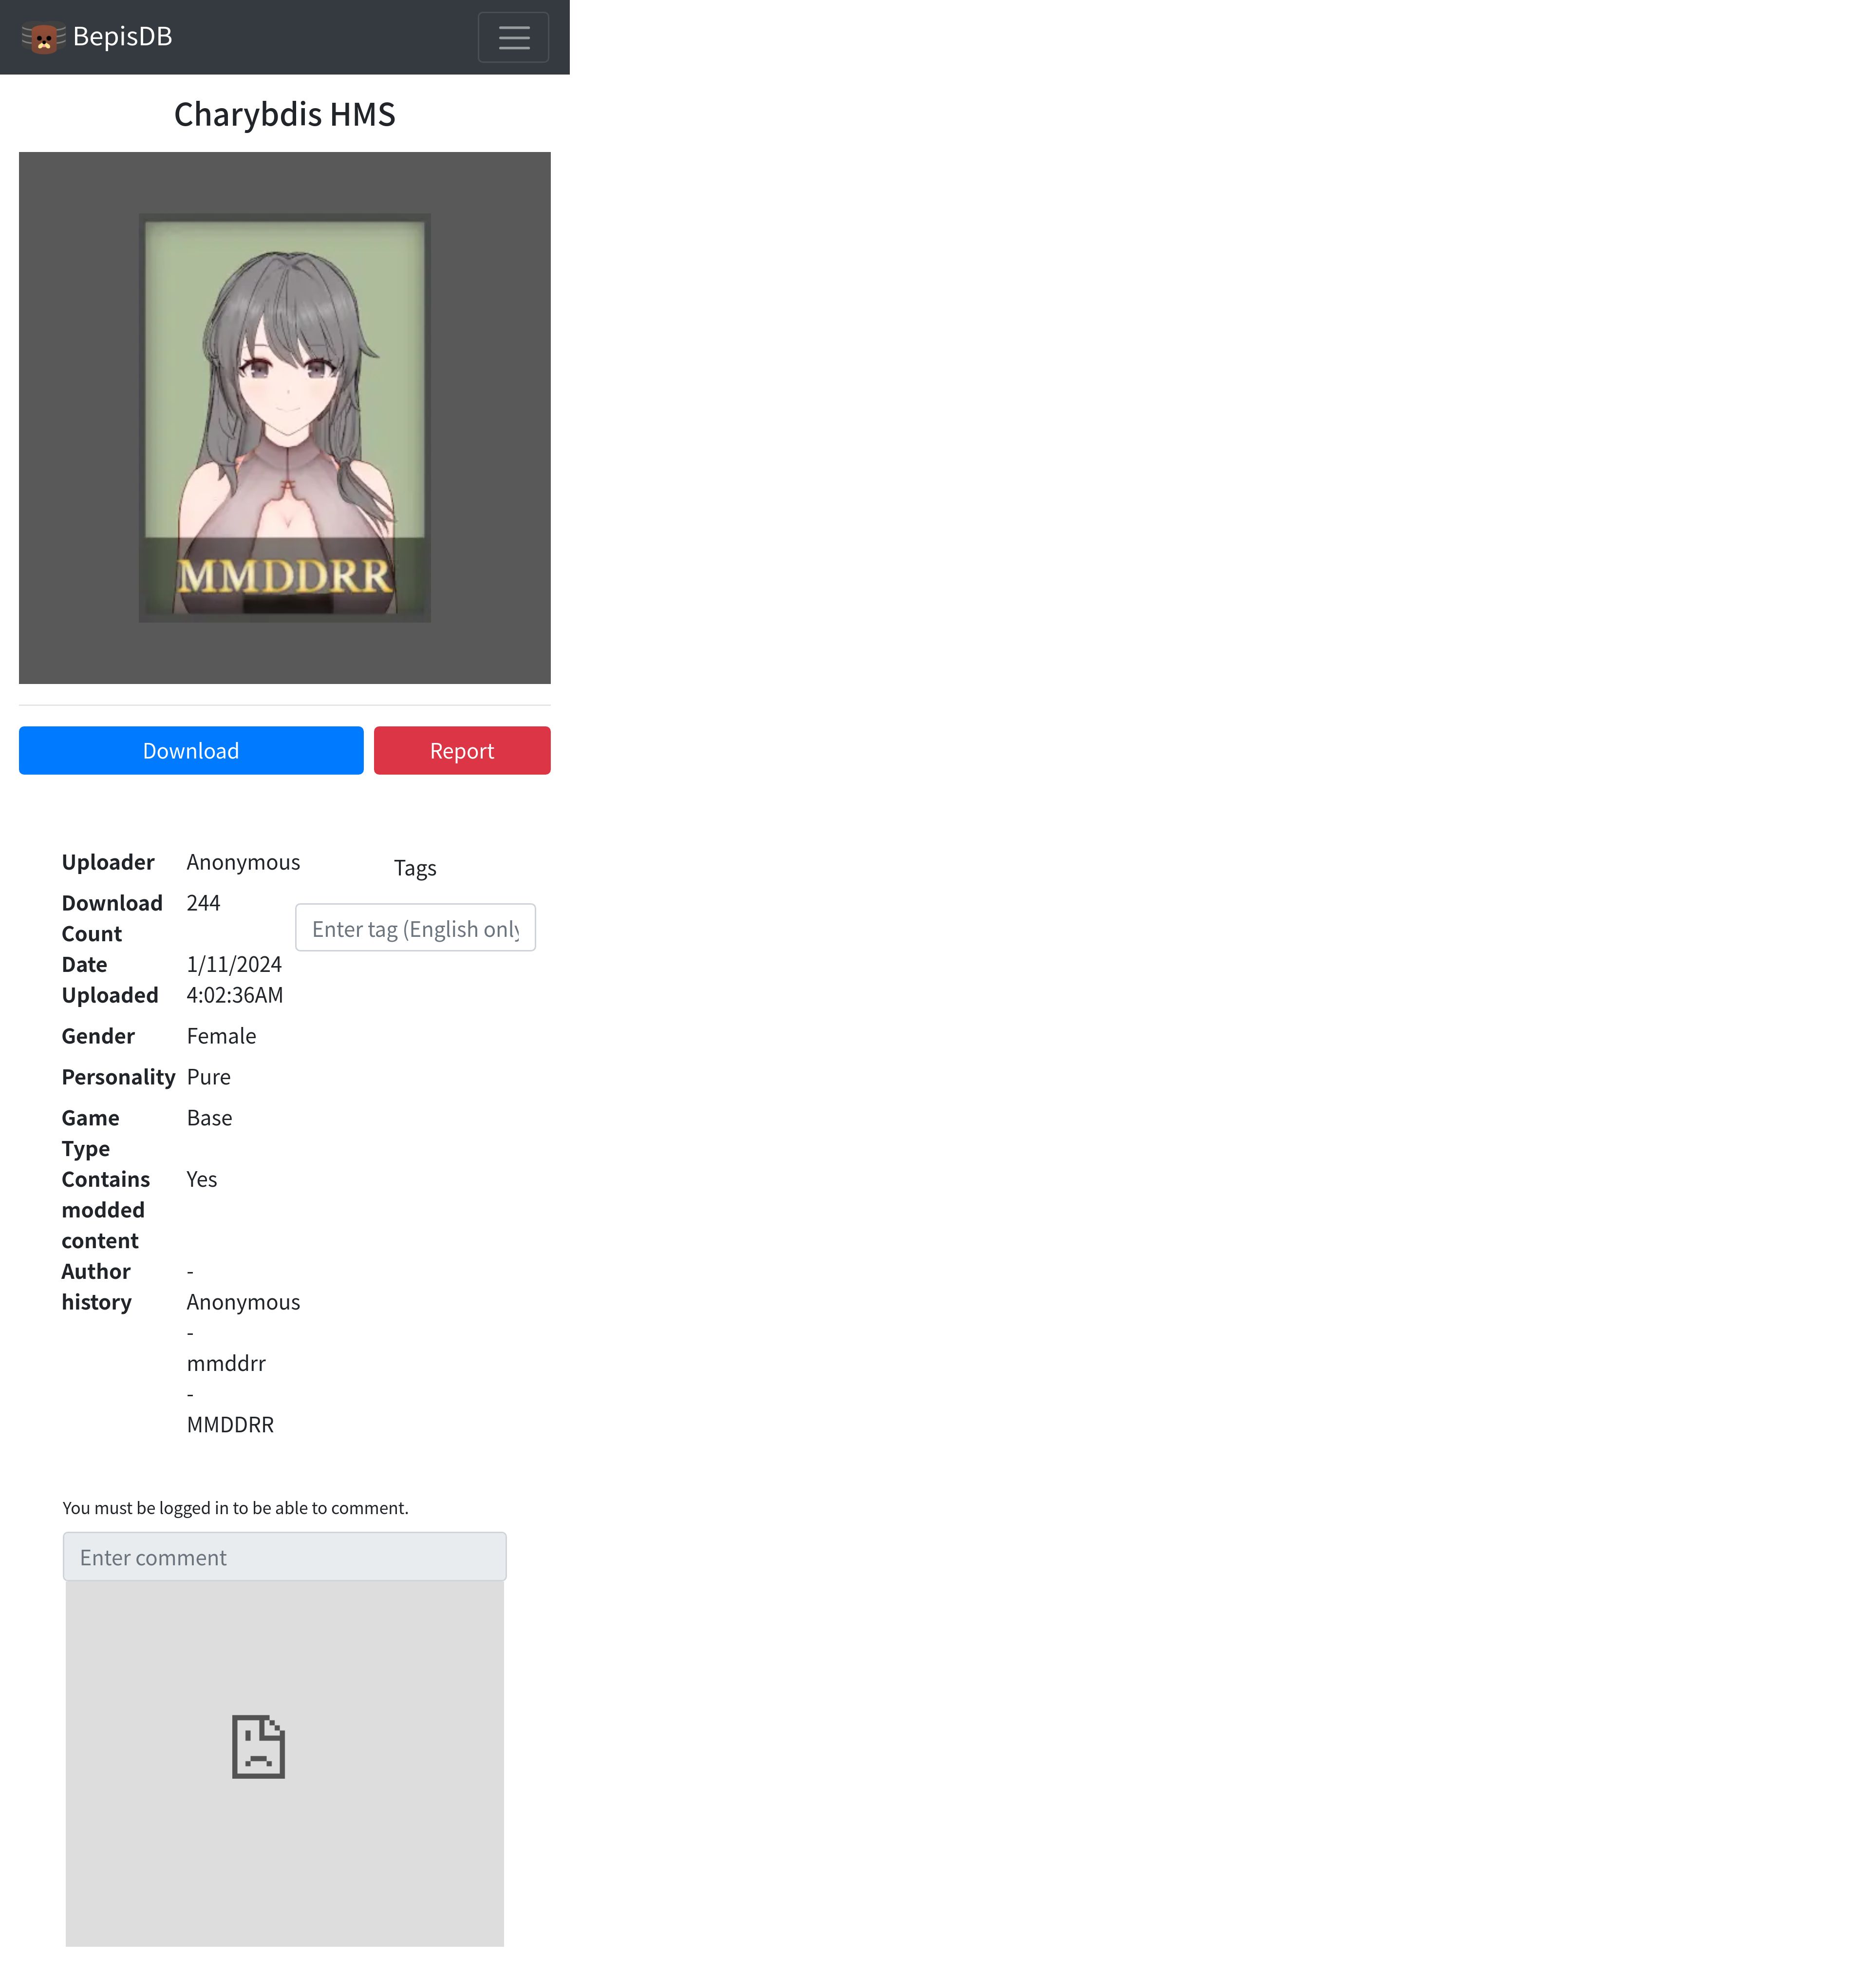Select Anonymous in author history

(x=243, y=1303)
